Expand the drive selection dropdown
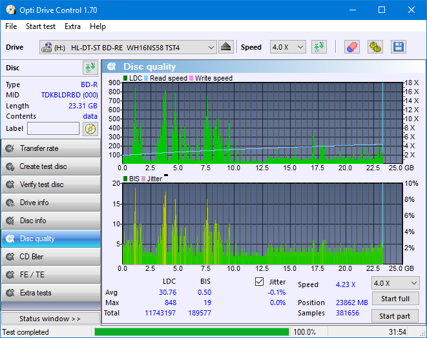 (211, 47)
